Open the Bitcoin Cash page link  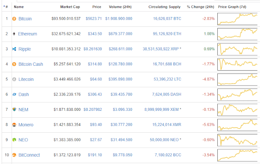[31, 64]
